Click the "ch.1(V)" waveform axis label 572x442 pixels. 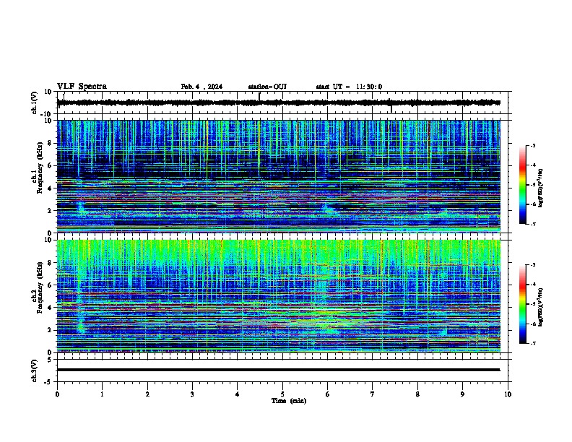[35, 103]
